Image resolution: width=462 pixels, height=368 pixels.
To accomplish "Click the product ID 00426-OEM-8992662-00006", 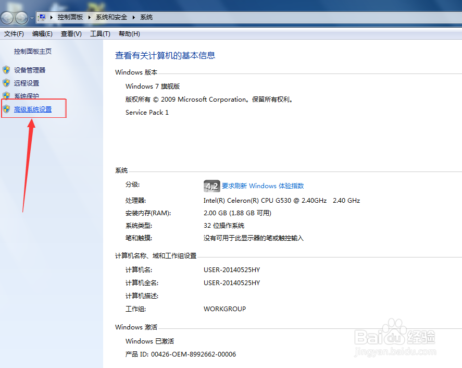I will click(x=194, y=354).
